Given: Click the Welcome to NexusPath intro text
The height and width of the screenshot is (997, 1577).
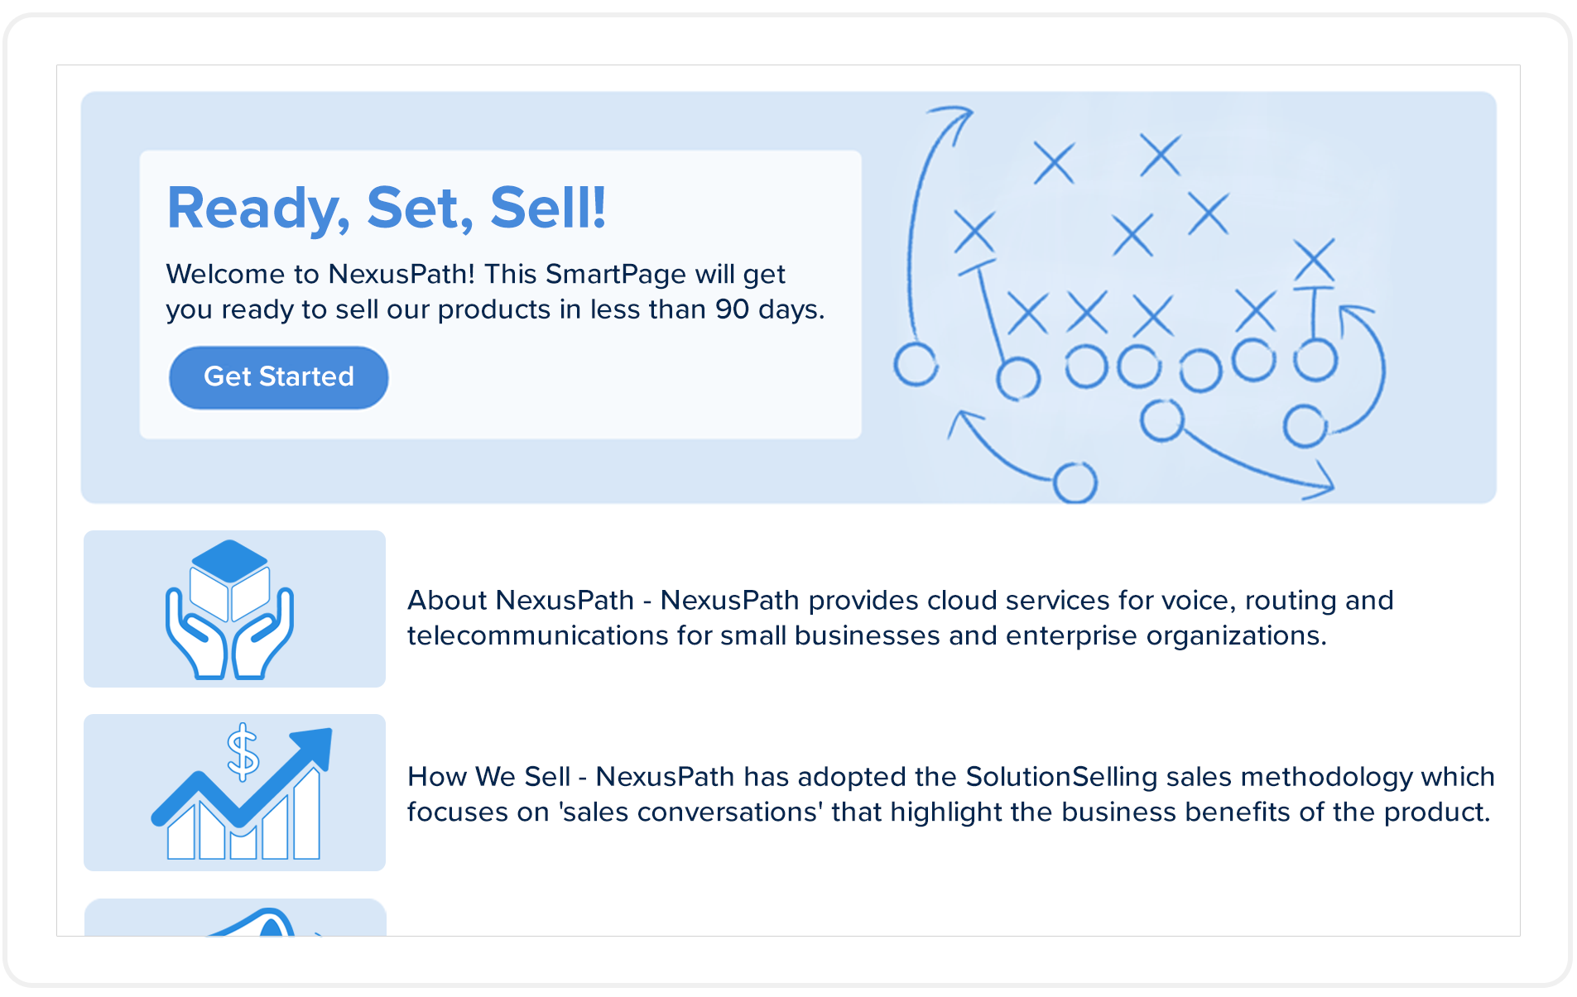Looking at the screenshot, I should [x=495, y=291].
